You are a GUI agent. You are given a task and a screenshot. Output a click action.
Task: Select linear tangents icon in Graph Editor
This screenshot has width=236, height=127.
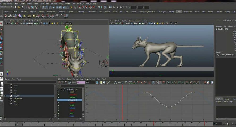pos(115,83)
